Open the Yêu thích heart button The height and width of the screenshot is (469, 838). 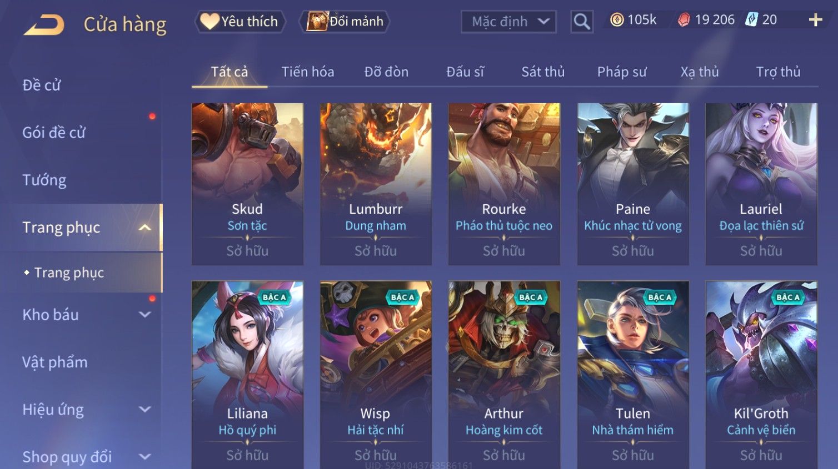pyautogui.click(x=240, y=22)
